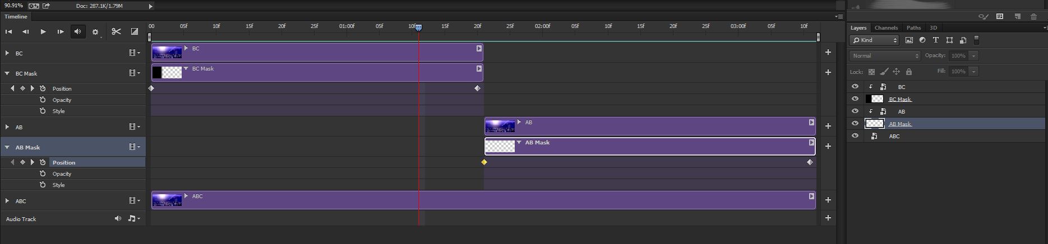Toggle visibility of the ABC layer
Image resolution: width=1048 pixels, height=244 pixels.
coord(855,136)
